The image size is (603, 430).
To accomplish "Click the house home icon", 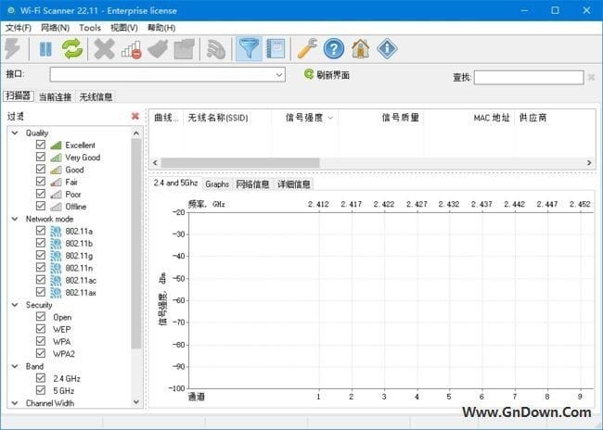I will coord(360,49).
